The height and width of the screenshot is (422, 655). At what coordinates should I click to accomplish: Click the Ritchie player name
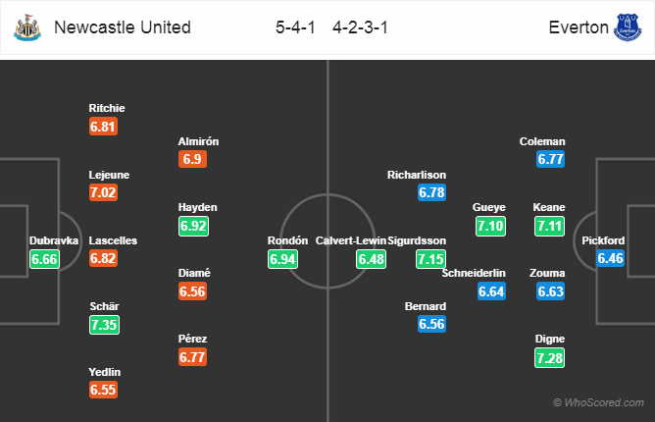(x=106, y=108)
